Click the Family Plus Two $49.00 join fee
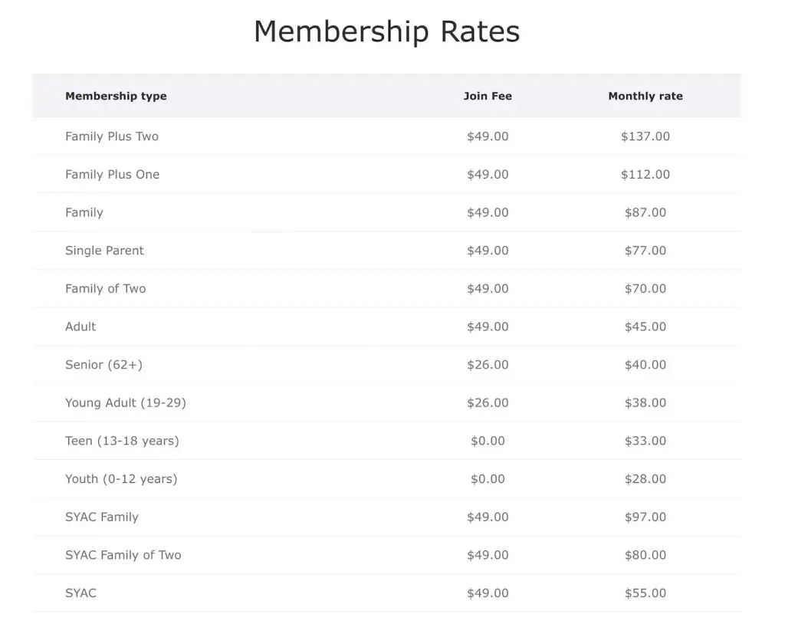Viewport: 785px width, 637px height. click(x=488, y=136)
